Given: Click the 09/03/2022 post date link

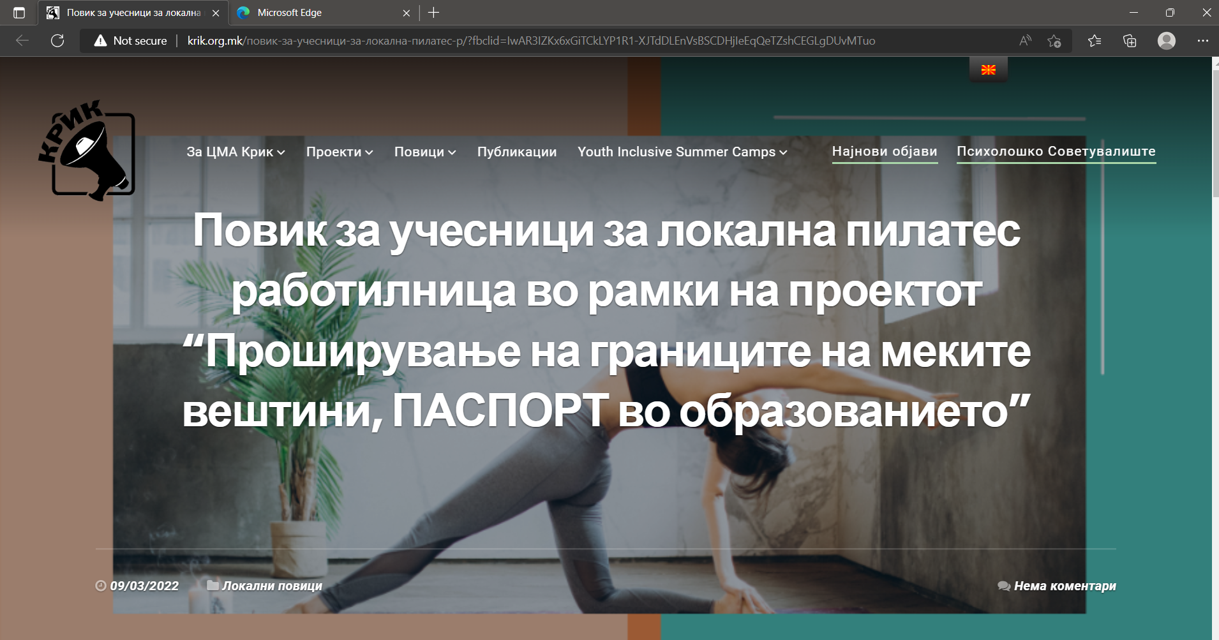Looking at the screenshot, I should (144, 586).
